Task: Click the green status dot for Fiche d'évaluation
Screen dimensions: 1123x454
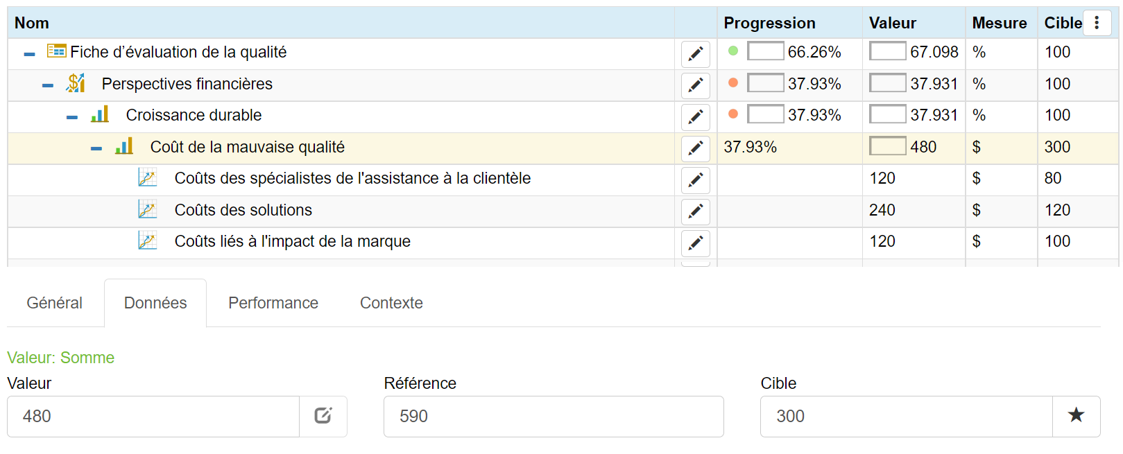Action: pyautogui.click(x=734, y=52)
